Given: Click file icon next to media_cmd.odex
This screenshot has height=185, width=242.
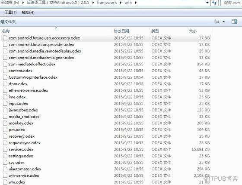Looking at the screenshot, I should 5,117.
